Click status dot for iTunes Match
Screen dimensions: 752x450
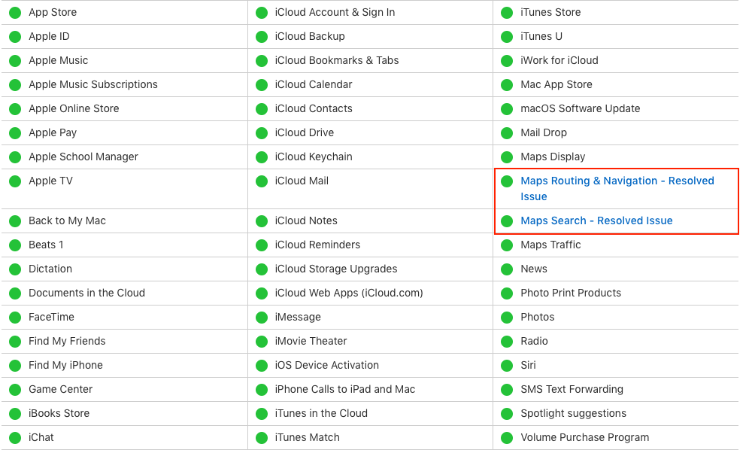262,438
